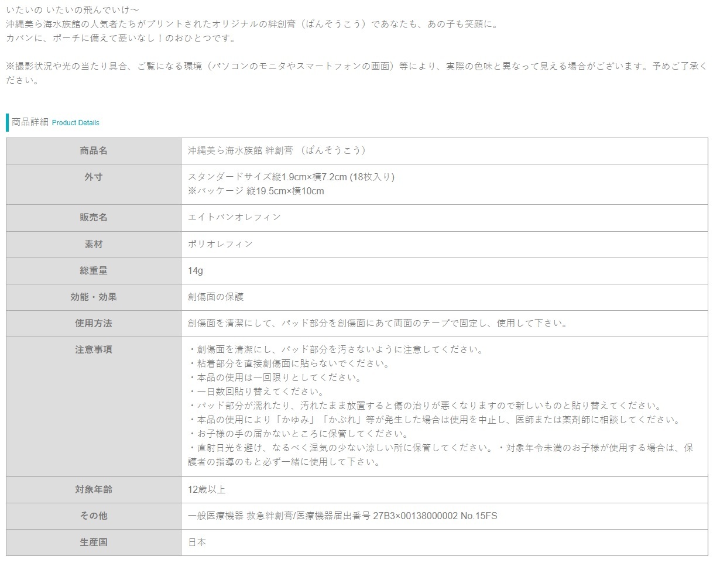The width and height of the screenshot is (720, 563).
Task: Select the ポリオレフィン material value
Action: click(x=221, y=244)
